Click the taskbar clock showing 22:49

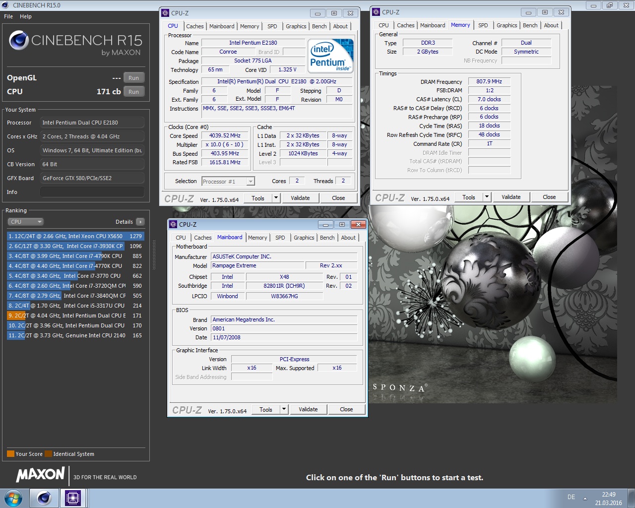tap(609, 498)
